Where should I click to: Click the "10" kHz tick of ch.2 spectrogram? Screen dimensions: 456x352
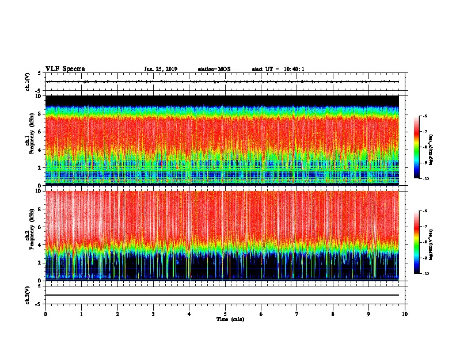click(40, 191)
